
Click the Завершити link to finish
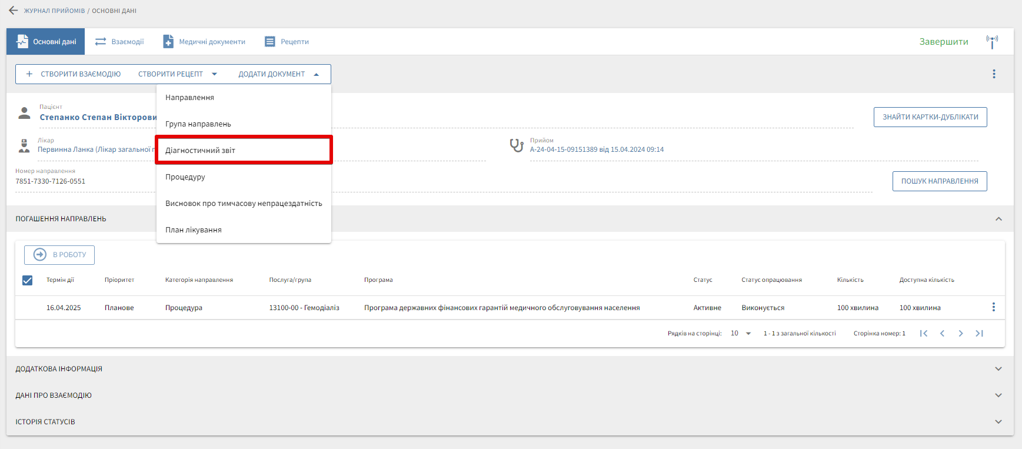[943, 42]
